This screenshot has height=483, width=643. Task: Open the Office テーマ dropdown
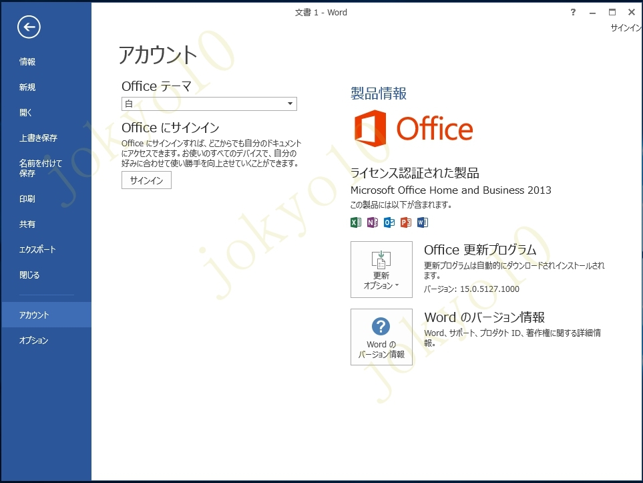(209, 104)
